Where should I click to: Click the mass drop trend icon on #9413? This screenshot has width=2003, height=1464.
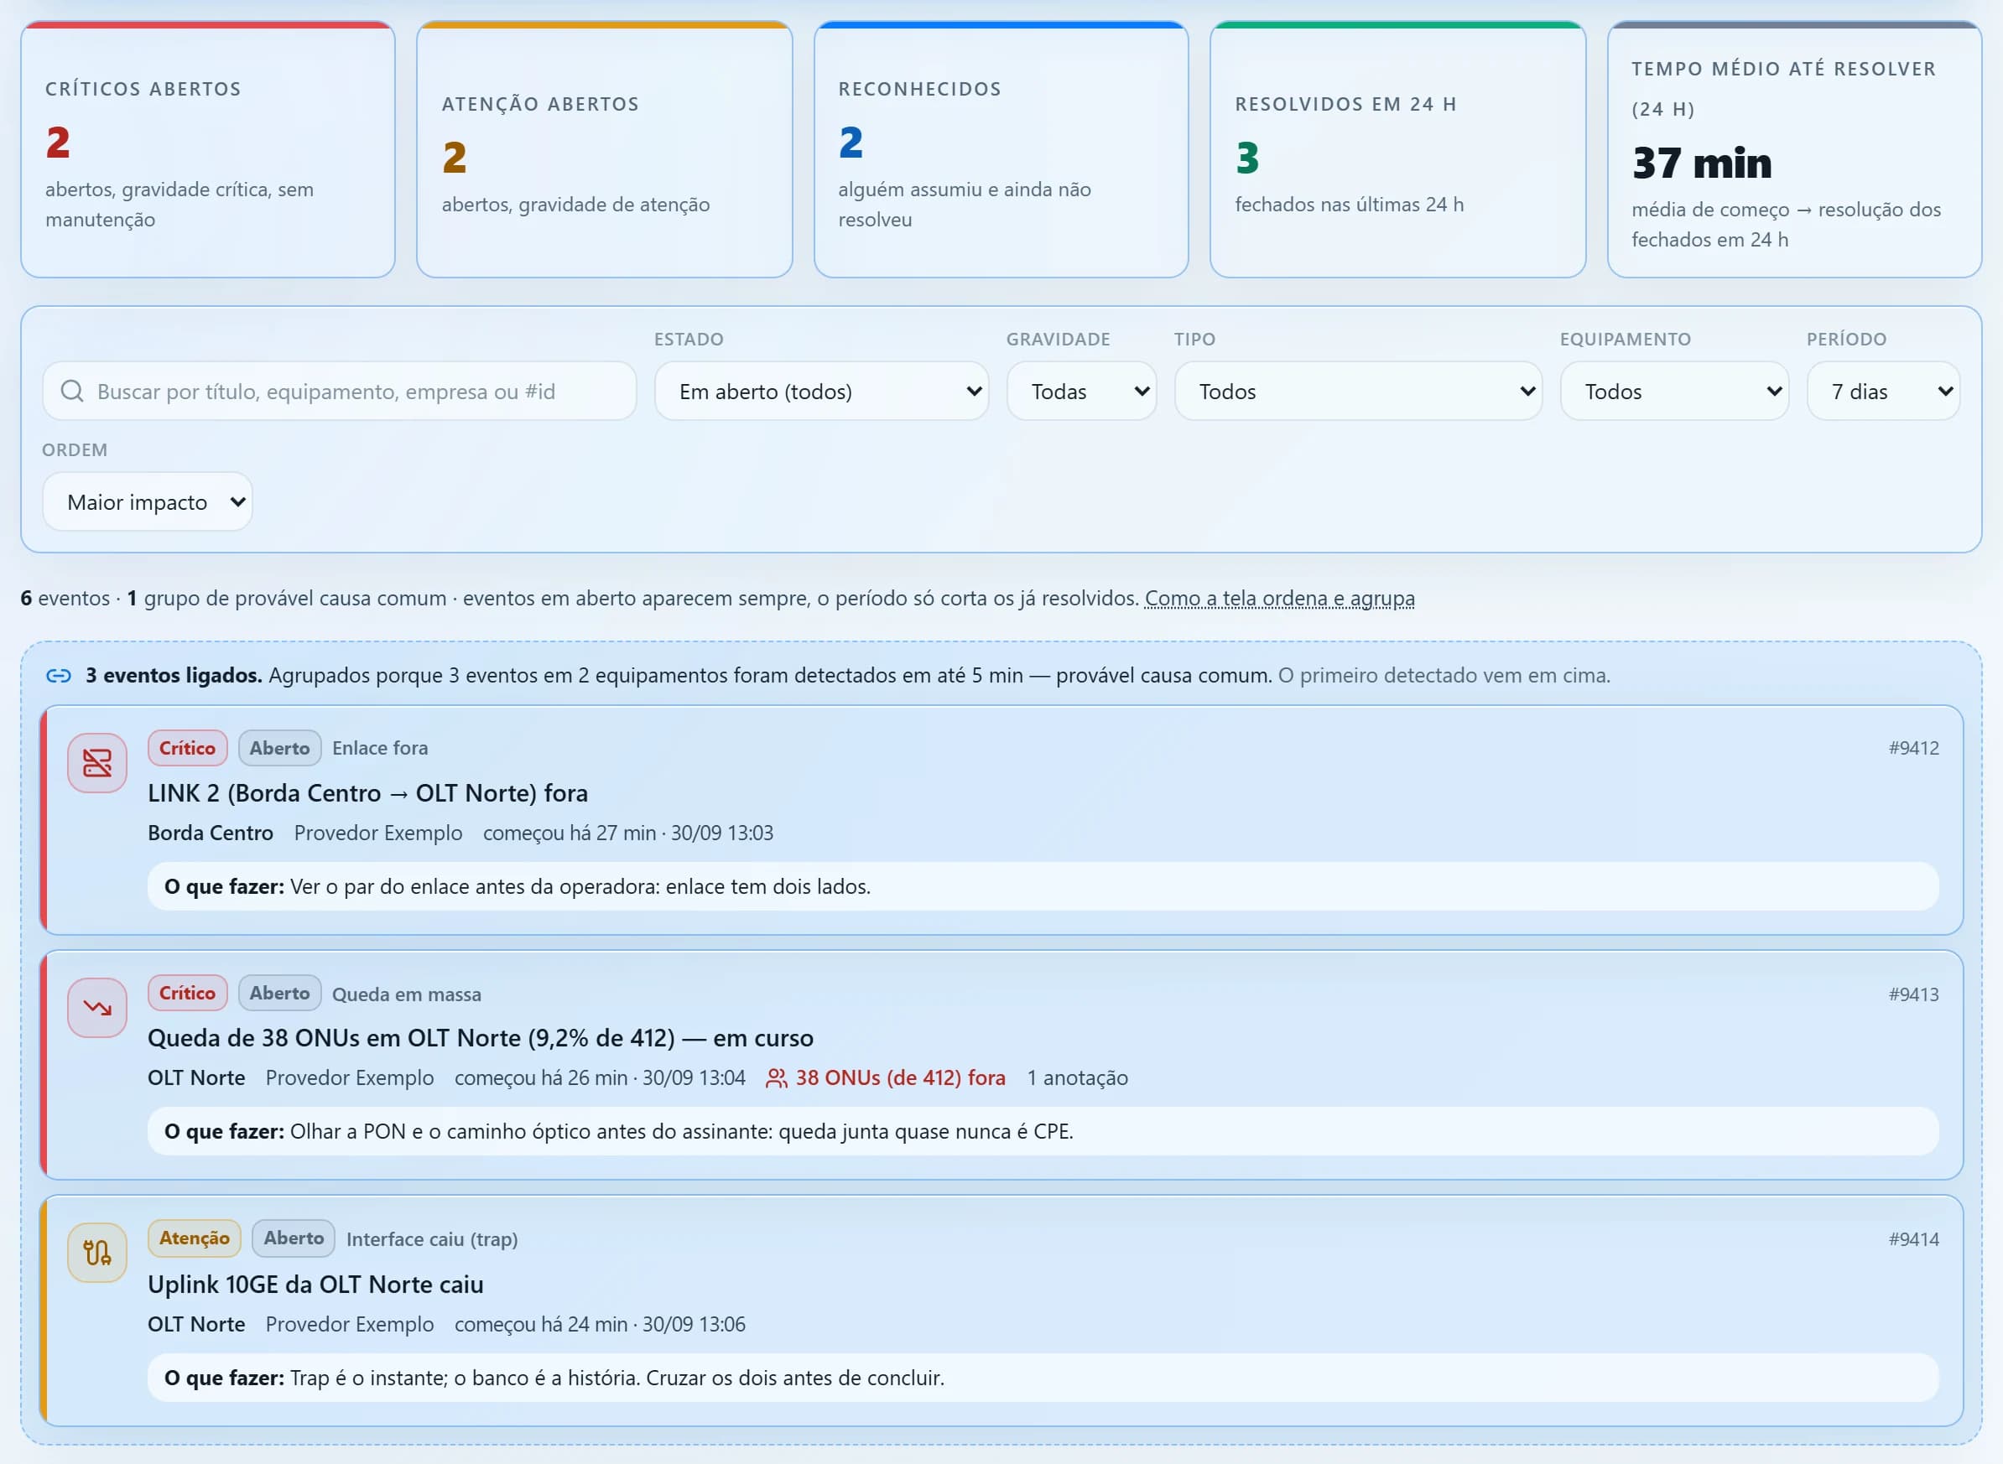point(97,1008)
